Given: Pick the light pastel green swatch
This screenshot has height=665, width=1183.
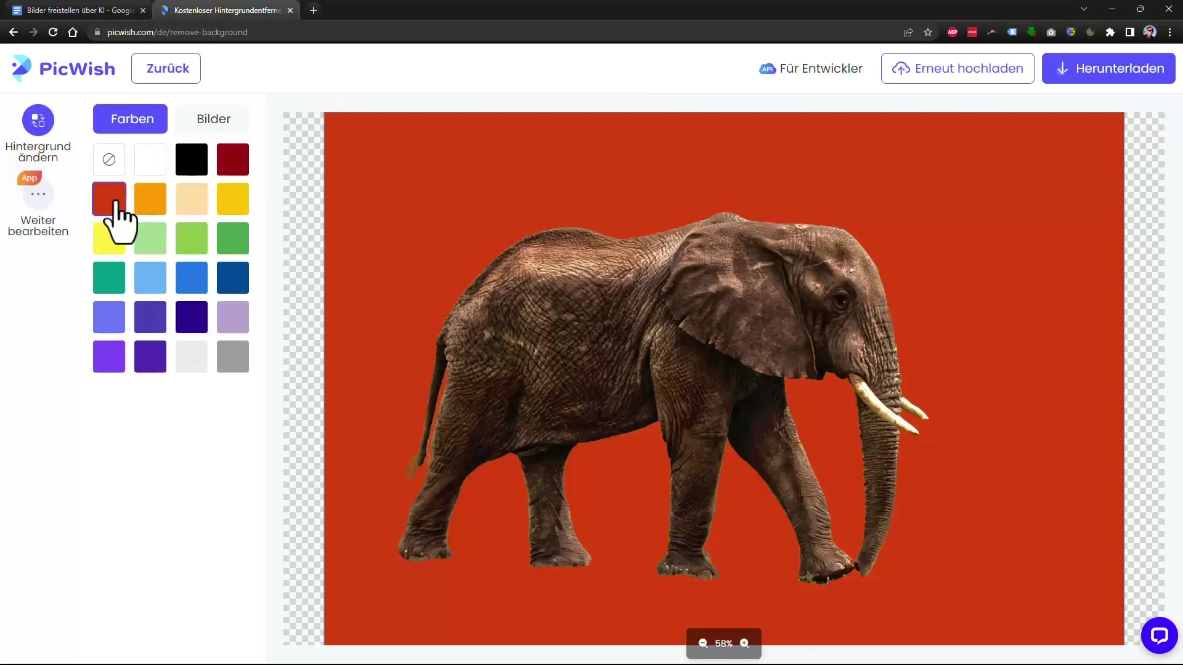Looking at the screenshot, I should click(150, 238).
